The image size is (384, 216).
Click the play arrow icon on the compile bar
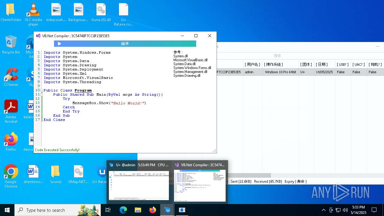pos(59,44)
